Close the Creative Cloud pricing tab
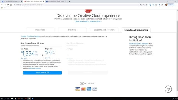This screenshot has width=178, height=100. click(44, 2)
